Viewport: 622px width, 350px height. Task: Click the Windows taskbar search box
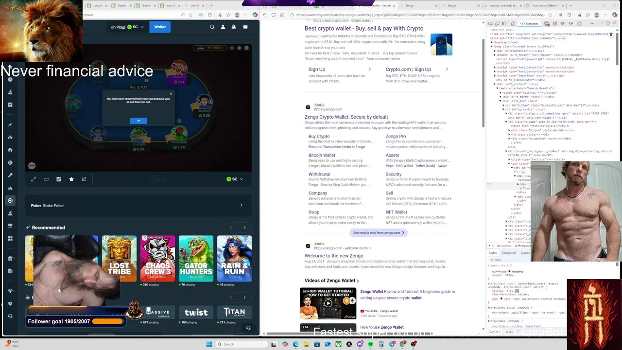pos(242,344)
